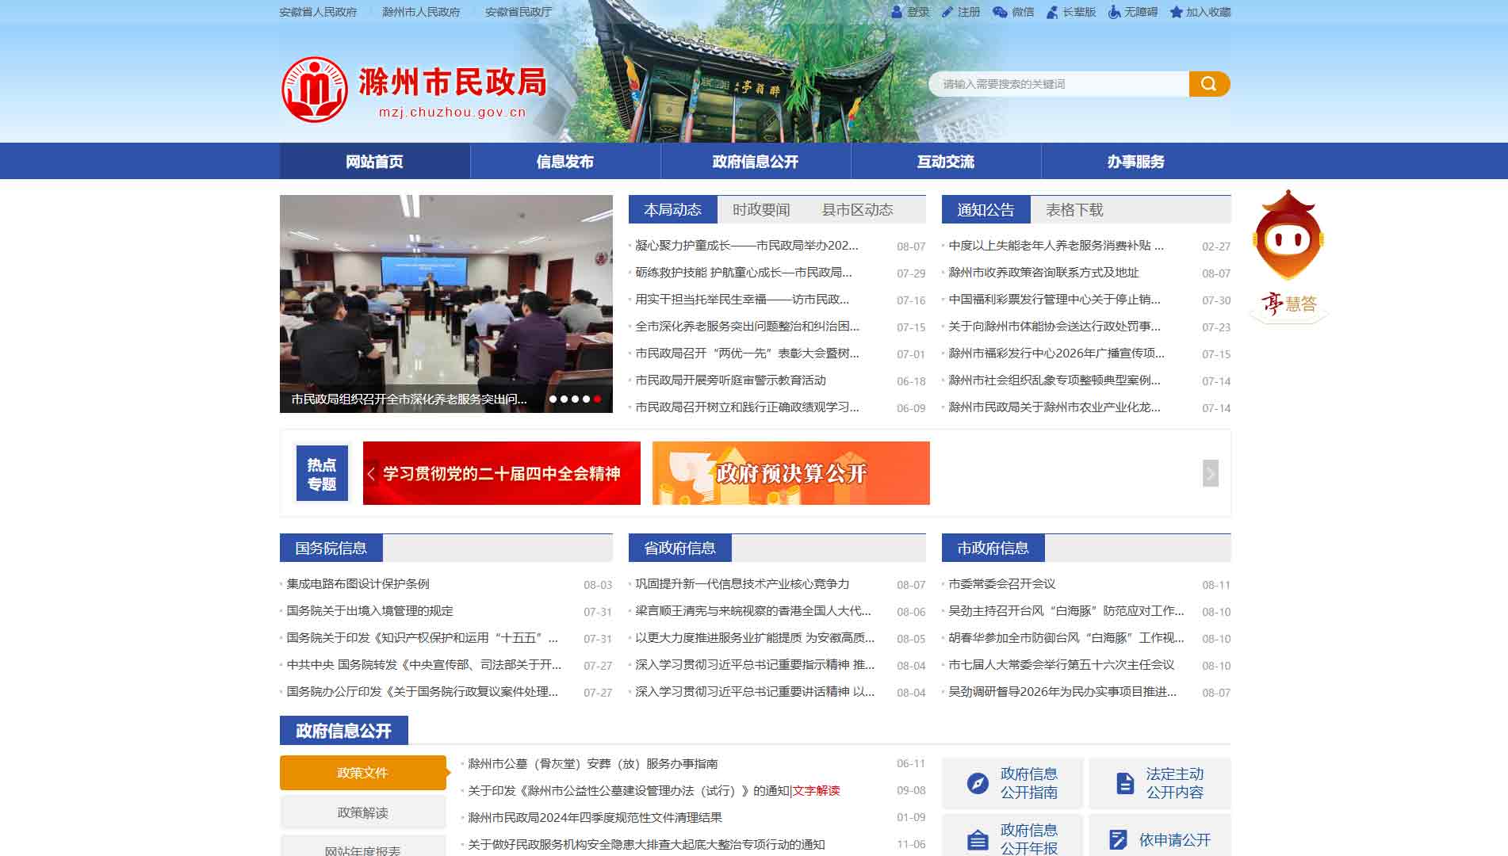Click the compass icon for 政府信息公开指南
This screenshot has height=856, width=1508.
click(x=978, y=783)
